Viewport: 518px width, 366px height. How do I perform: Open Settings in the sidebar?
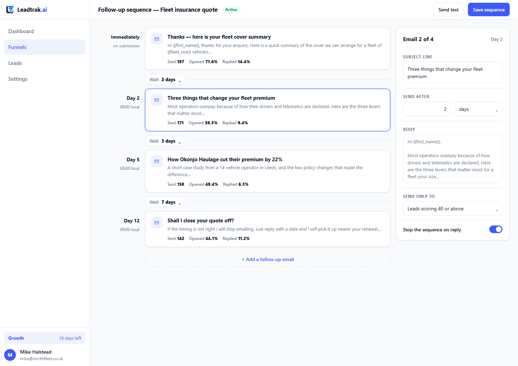click(45, 79)
